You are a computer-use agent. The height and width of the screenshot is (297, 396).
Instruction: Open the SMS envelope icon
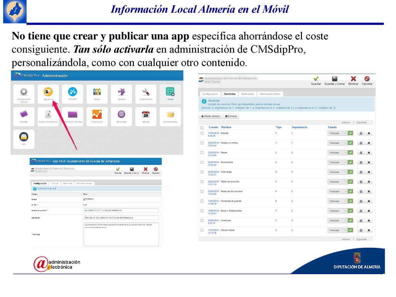pyautogui.click(x=24, y=139)
